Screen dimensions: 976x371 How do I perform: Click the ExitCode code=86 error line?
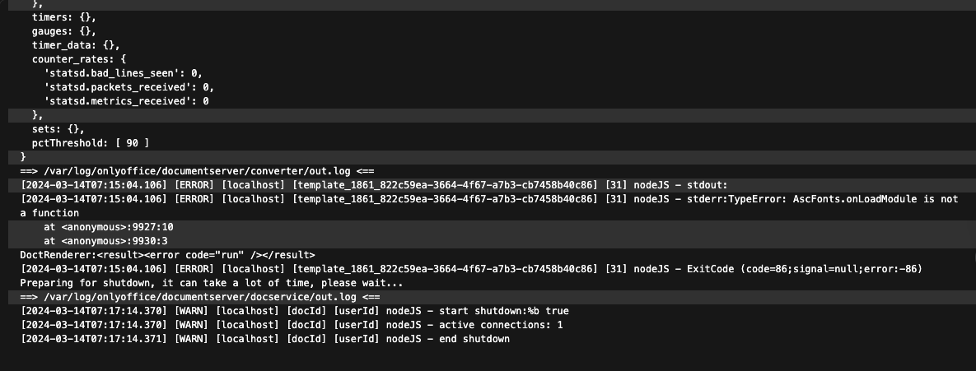point(470,269)
